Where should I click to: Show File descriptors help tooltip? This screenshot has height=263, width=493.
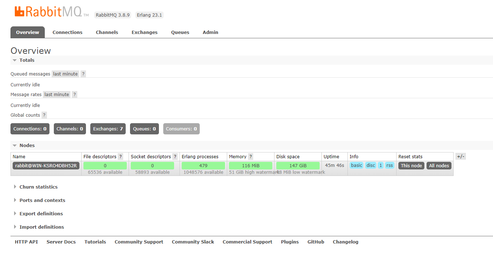tap(120, 156)
